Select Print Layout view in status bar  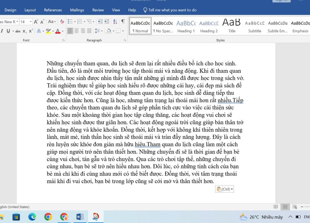[x=285, y=207]
